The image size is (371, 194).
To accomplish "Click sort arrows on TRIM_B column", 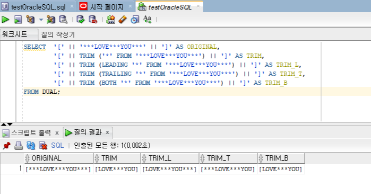I will tap(261, 158).
